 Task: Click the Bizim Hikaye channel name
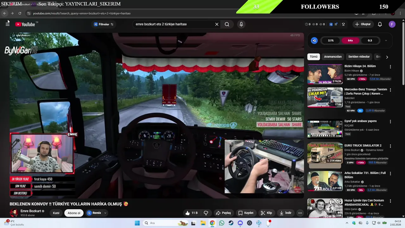(352, 71)
